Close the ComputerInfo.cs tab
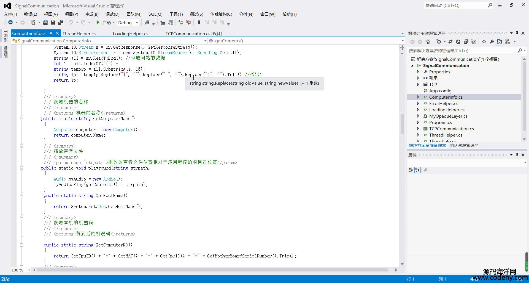 (57, 33)
